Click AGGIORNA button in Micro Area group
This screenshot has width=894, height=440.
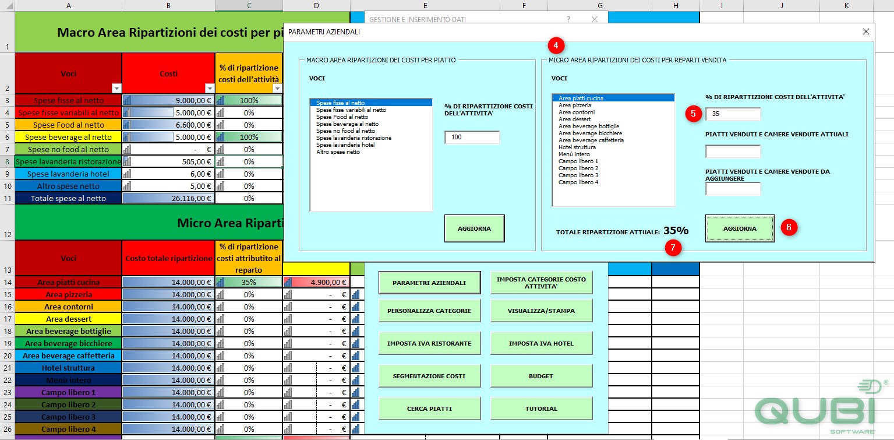click(x=740, y=228)
